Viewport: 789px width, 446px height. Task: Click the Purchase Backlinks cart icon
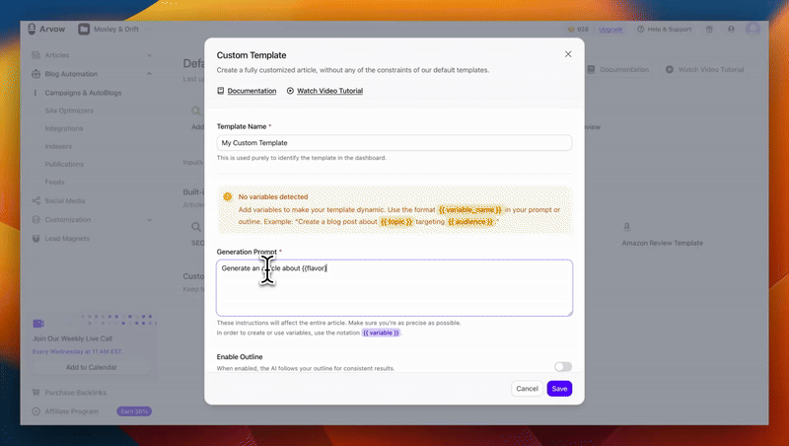coord(36,393)
